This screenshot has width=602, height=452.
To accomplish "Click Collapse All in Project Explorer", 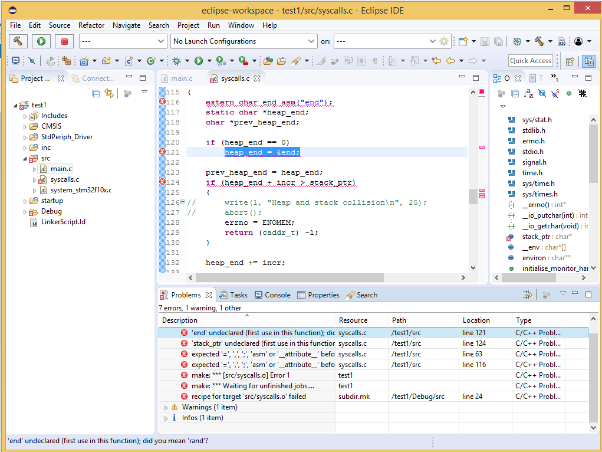I will coord(96,93).
